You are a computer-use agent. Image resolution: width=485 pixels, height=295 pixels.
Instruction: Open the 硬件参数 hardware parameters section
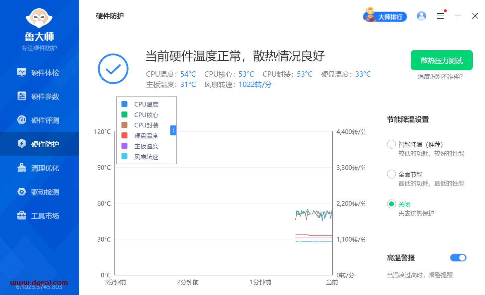[x=39, y=96]
